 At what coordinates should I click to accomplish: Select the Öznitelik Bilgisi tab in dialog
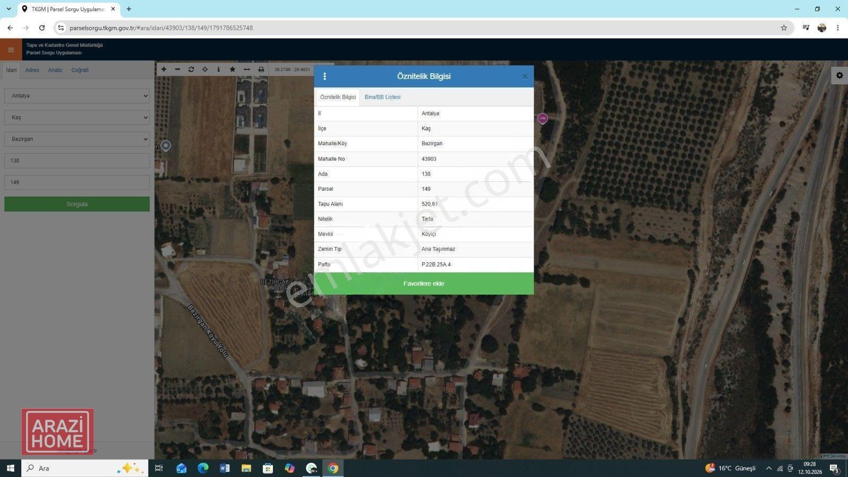tap(338, 97)
